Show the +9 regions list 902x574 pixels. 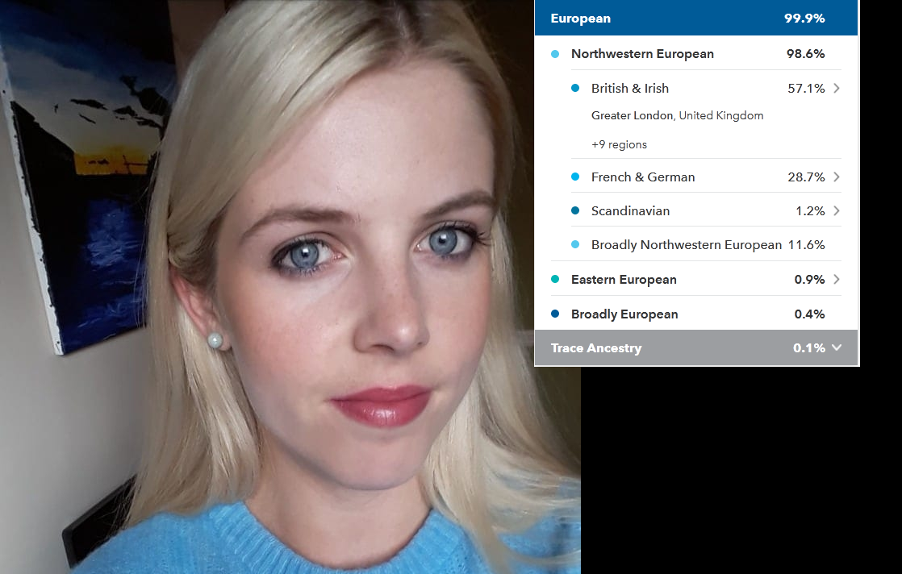619,145
